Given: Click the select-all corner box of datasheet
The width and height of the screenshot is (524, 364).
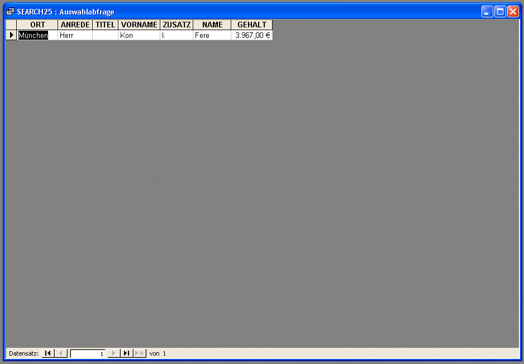Looking at the screenshot, I should tap(11, 25).
